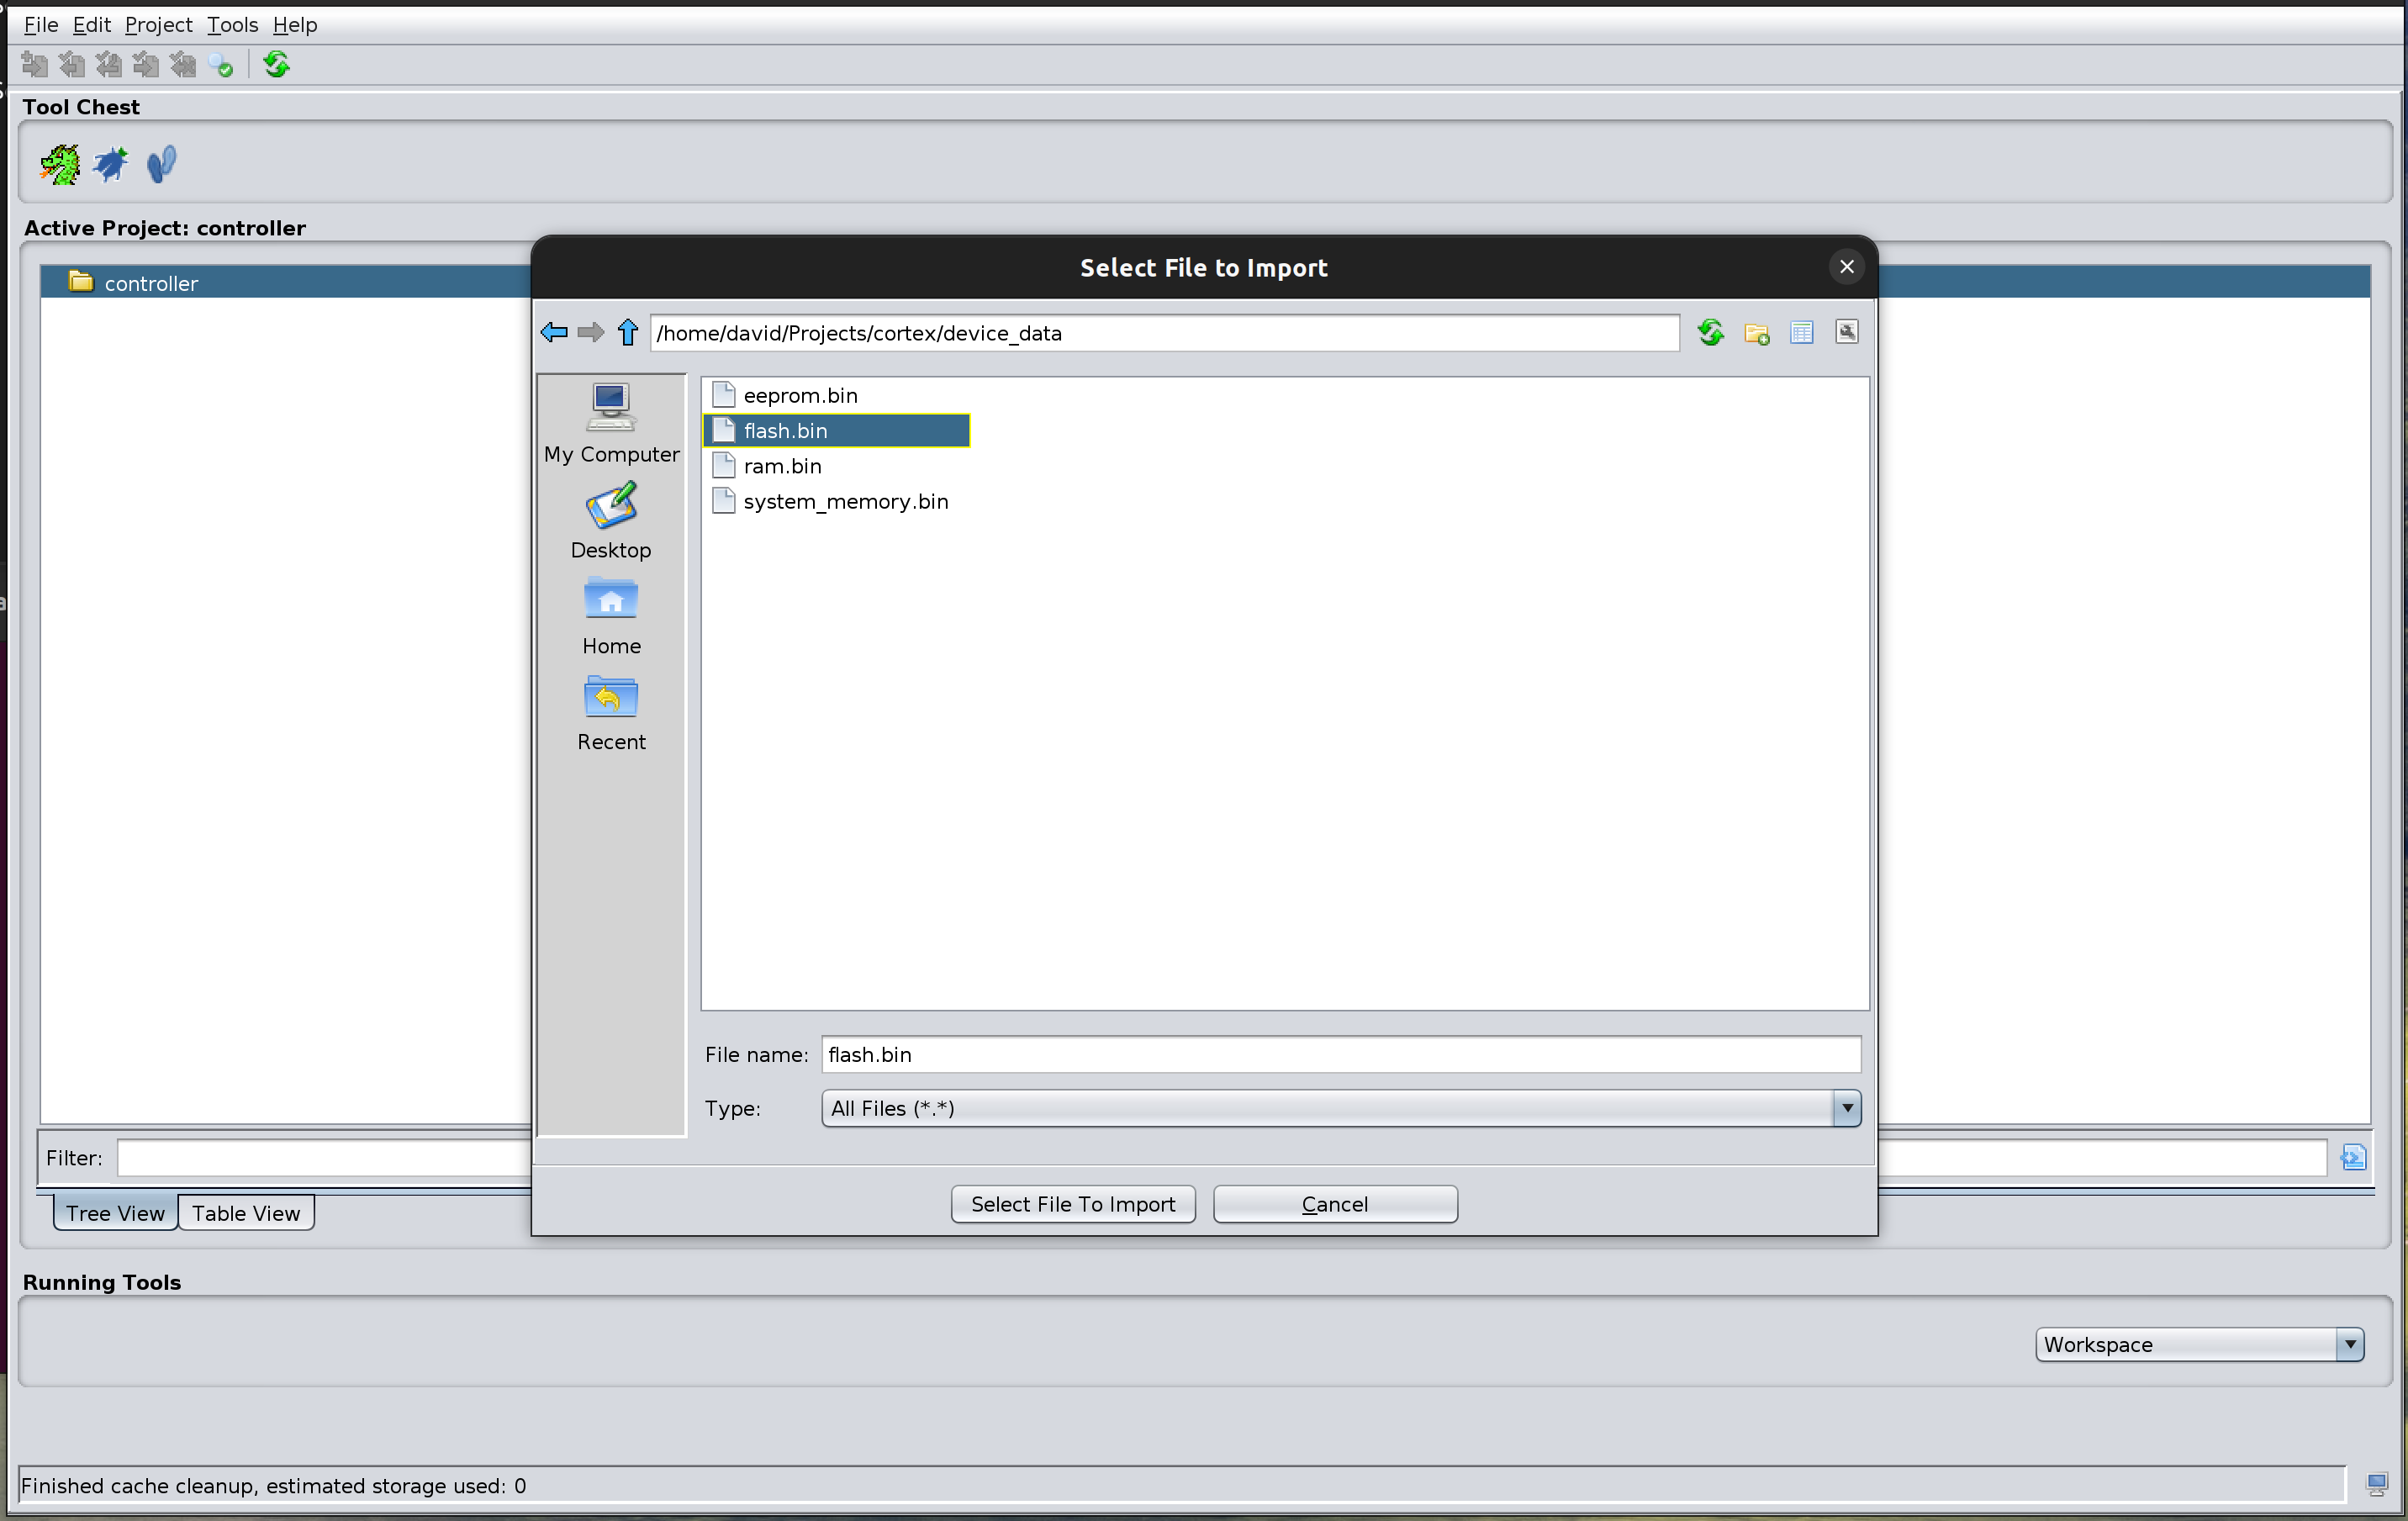Viewport: 2408px width, 1521px height.
Task: Refresh the file chooser directory listing
Action: (x=1711, y=332)
